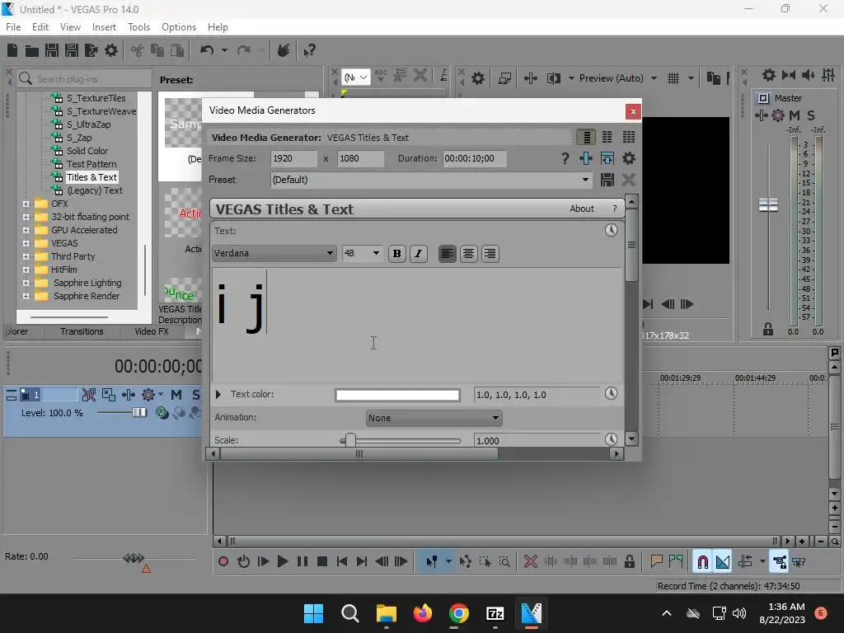Open the Options menu
The image size is (844, 633).
[179, 27]
